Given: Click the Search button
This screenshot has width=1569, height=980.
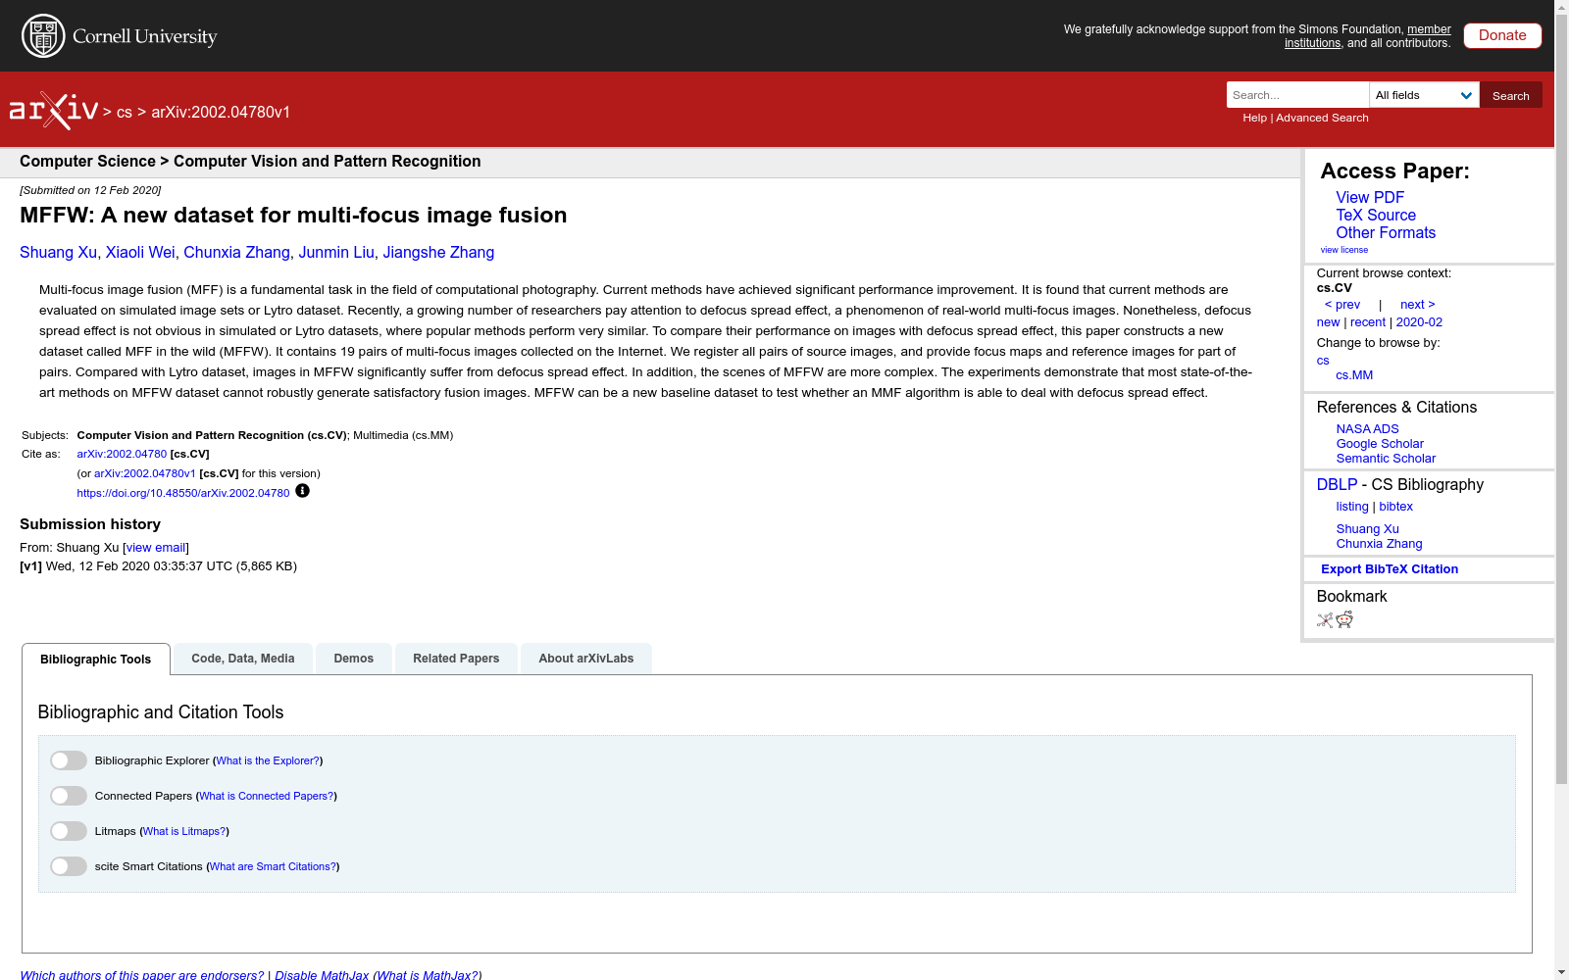Looking at the screenshot, I should 1511,95.
